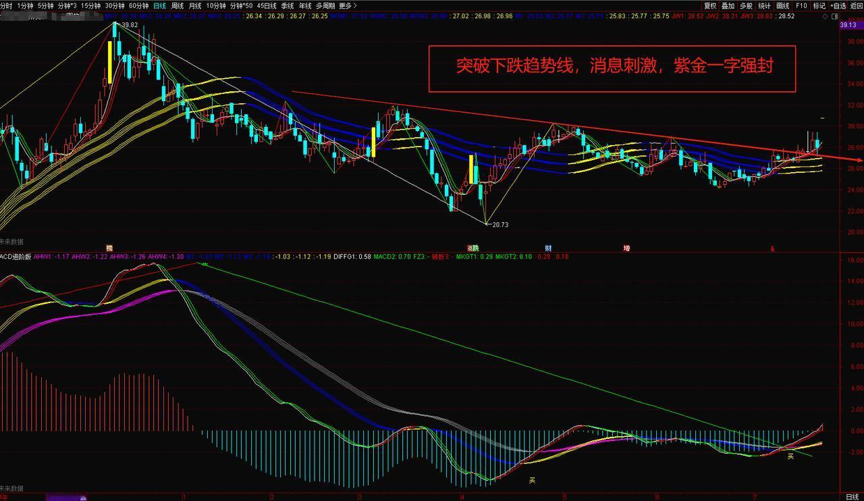Click the 返回 back button

coord(856,5)
